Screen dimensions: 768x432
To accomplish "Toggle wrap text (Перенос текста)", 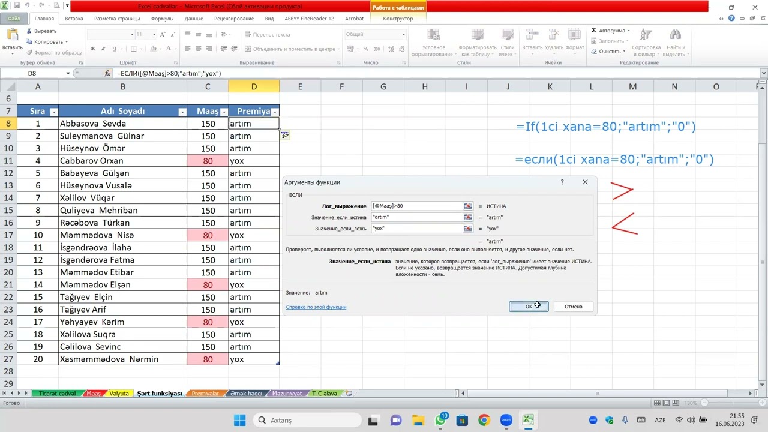I will tap(268, 35).
